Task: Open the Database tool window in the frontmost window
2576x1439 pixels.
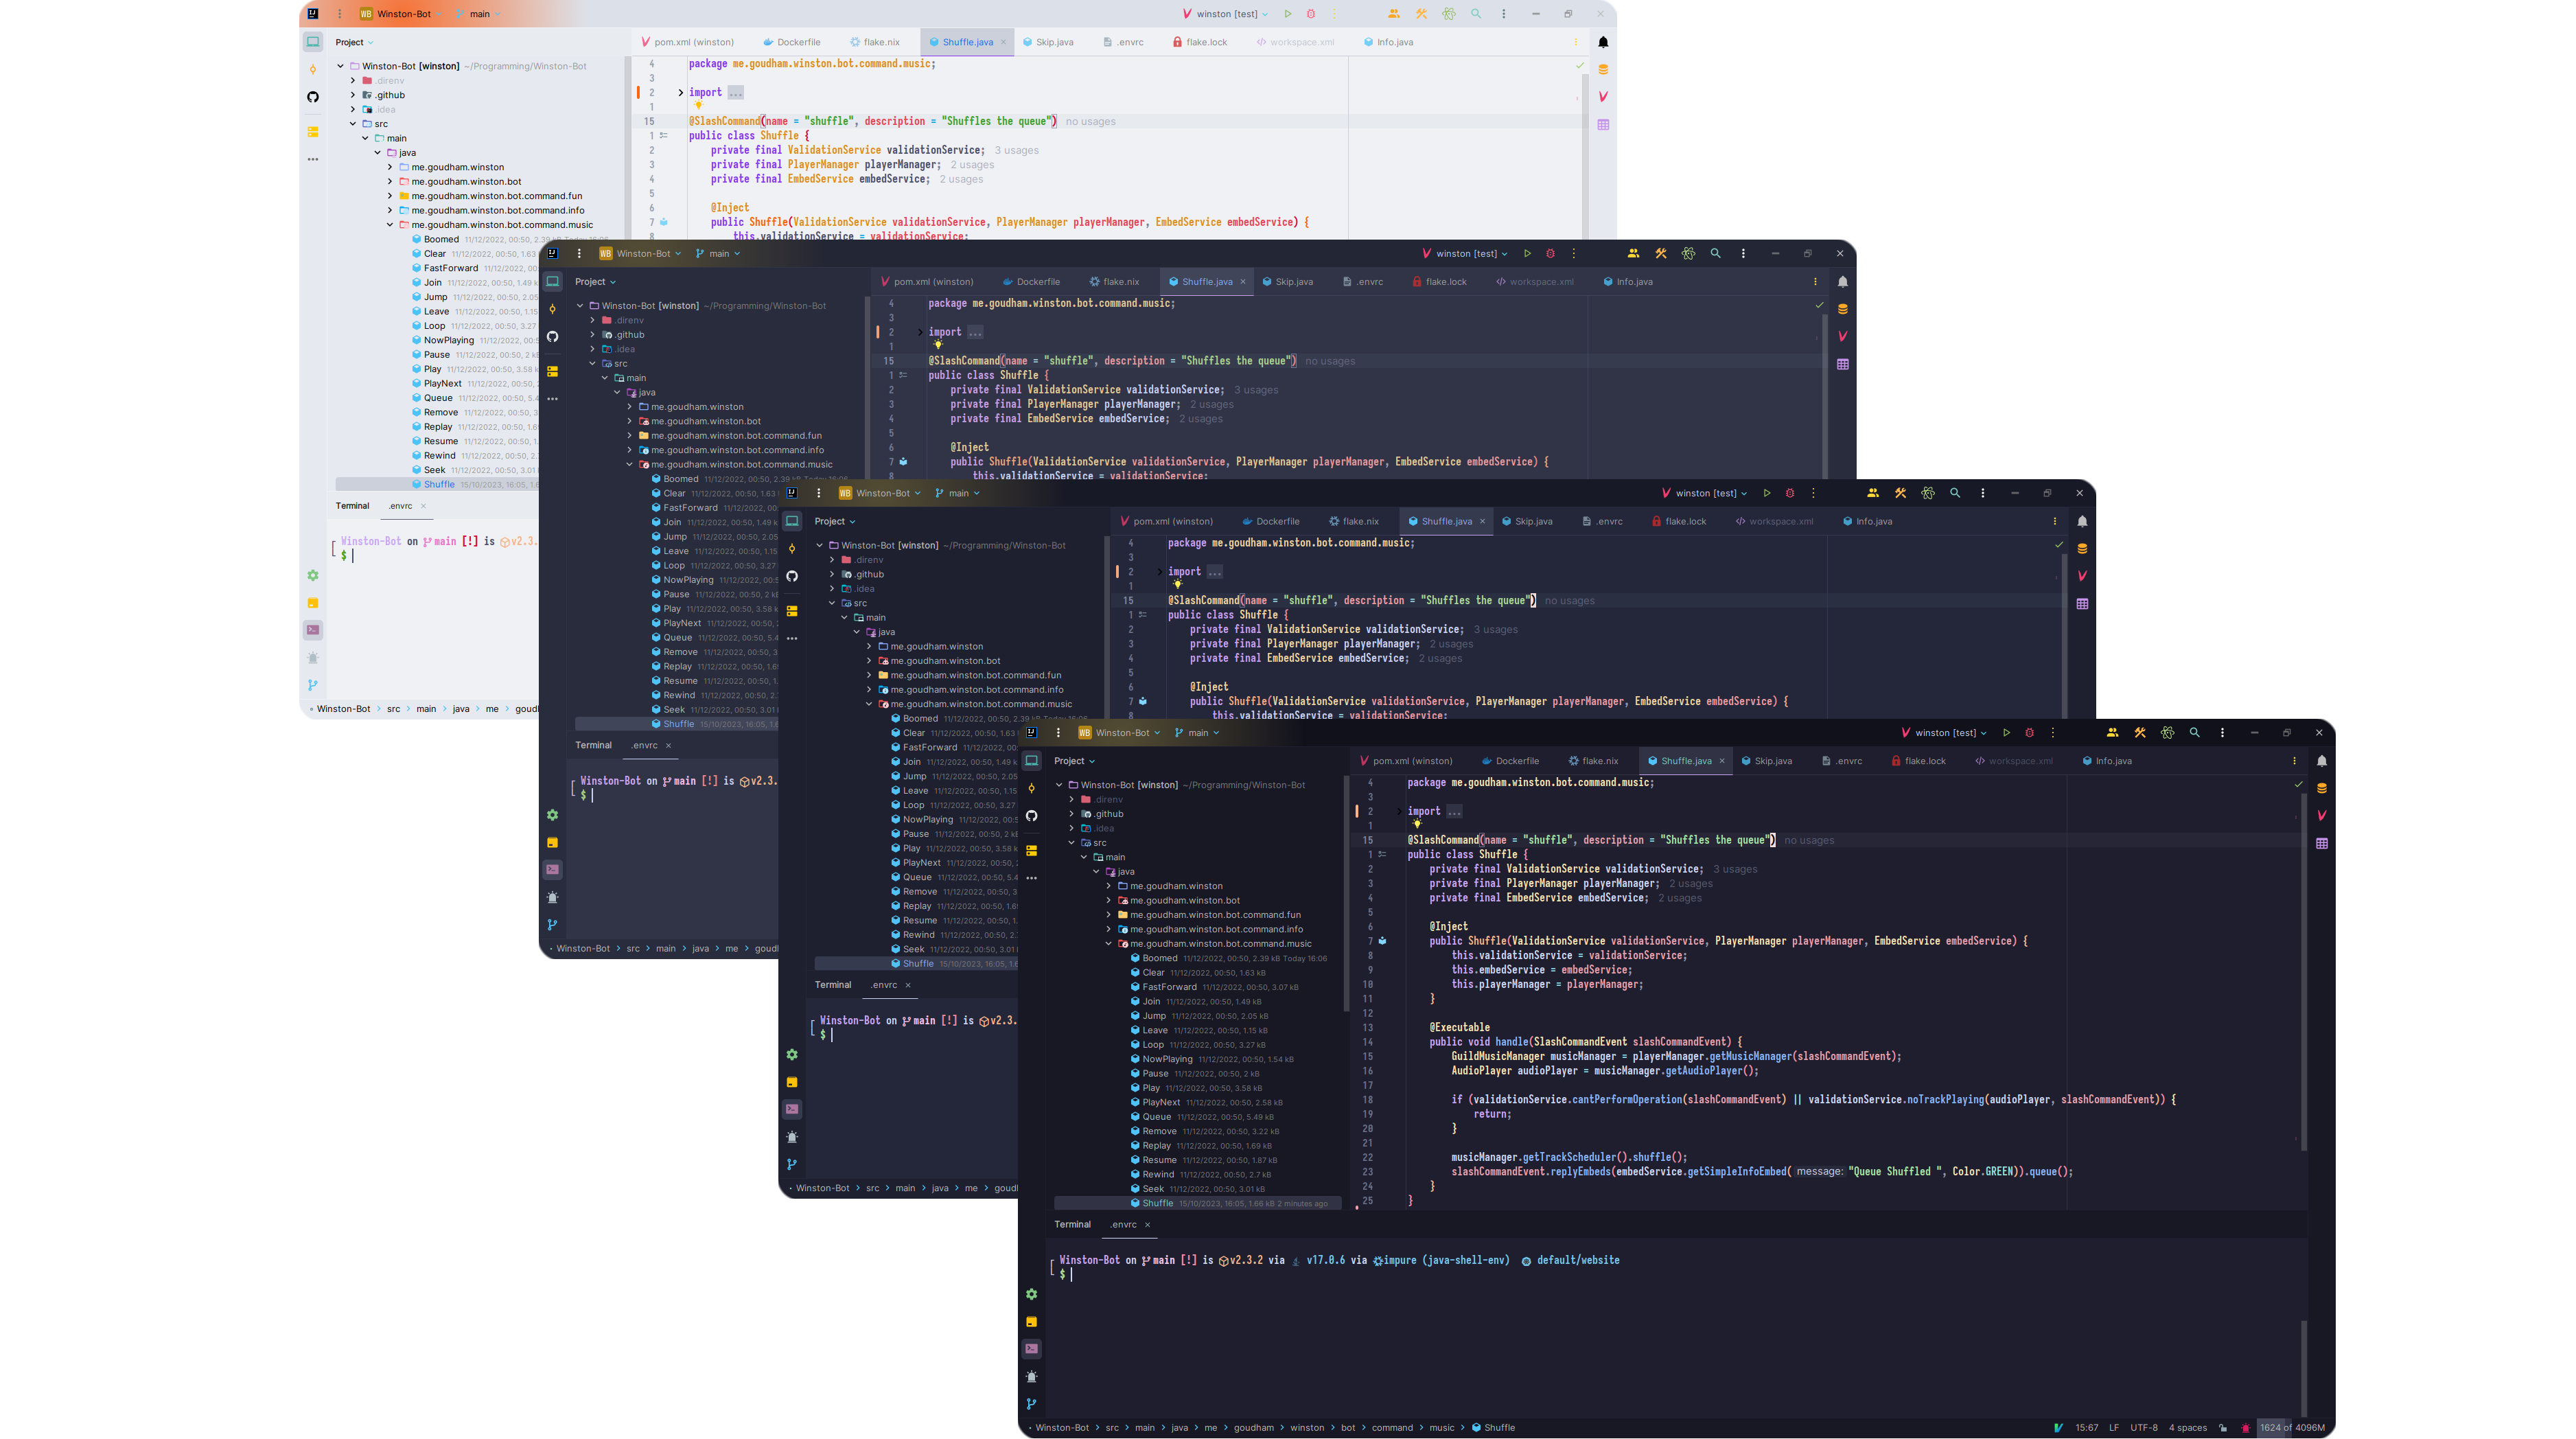Action: pos(2321,789)
